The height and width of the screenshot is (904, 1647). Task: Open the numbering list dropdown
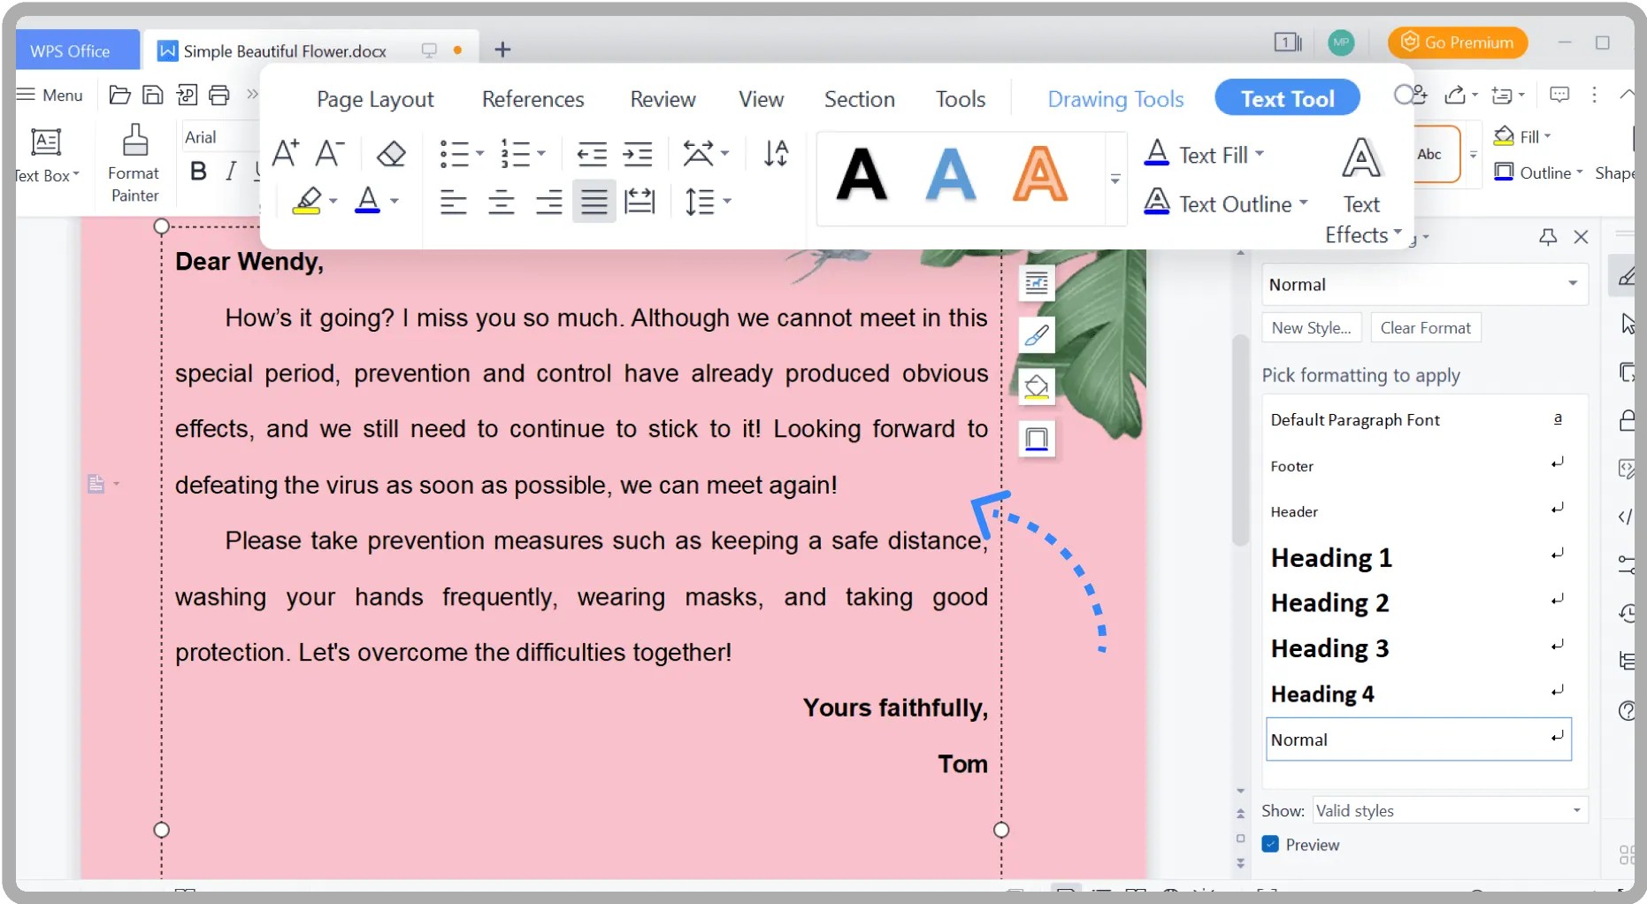[541, 154]
